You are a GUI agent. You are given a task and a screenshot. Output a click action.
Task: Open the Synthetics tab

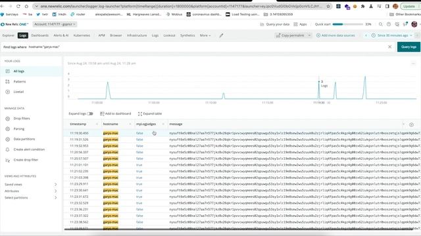187,35
